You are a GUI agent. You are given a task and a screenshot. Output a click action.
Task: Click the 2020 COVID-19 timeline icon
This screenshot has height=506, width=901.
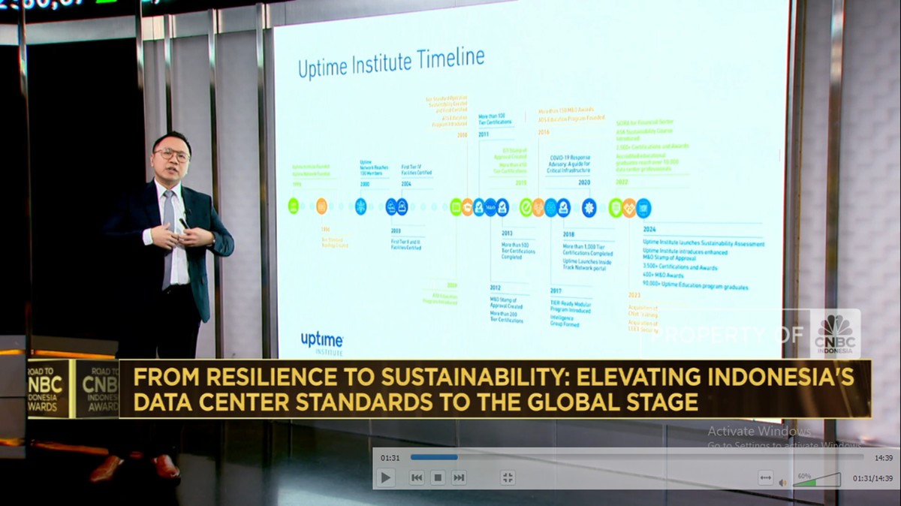589,207
